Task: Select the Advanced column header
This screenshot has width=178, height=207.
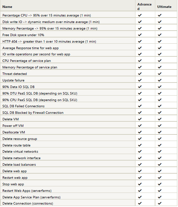Action: click(x=144, y=7)
